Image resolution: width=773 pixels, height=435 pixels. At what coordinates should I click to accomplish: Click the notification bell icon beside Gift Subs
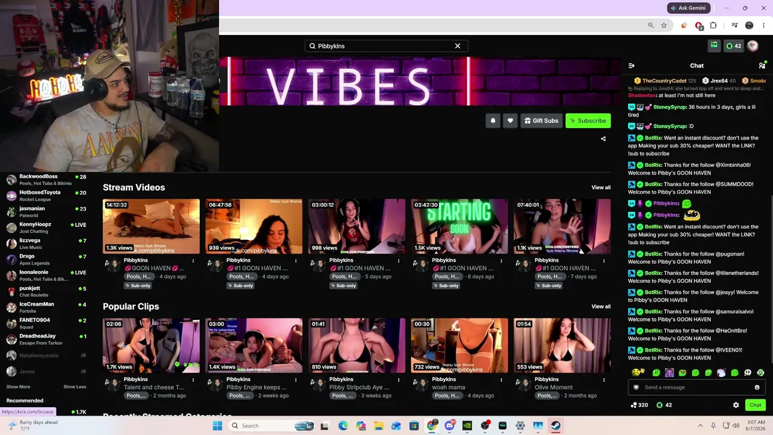(493, 121)
